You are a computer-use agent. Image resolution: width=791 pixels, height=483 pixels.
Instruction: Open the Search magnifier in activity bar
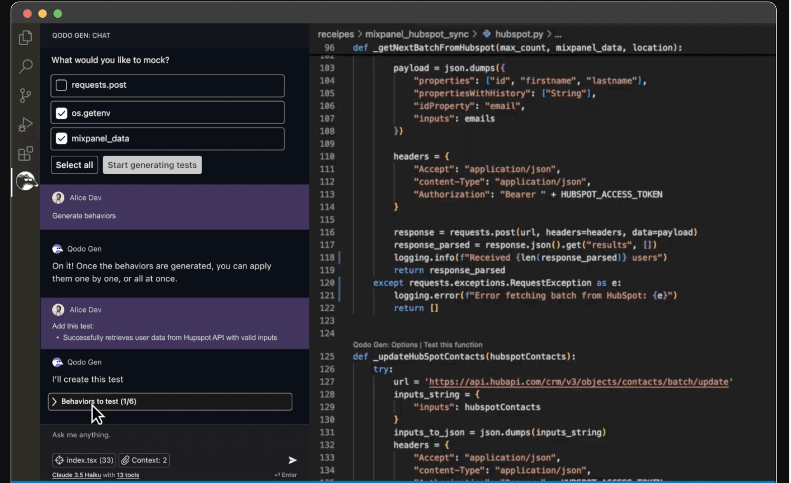click(x=26, y=66)
